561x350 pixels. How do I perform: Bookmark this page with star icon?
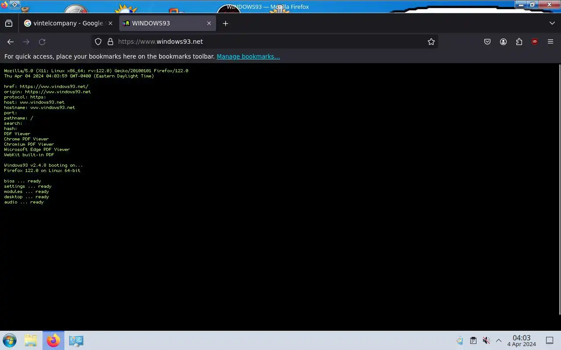click(x=431, y=42)
